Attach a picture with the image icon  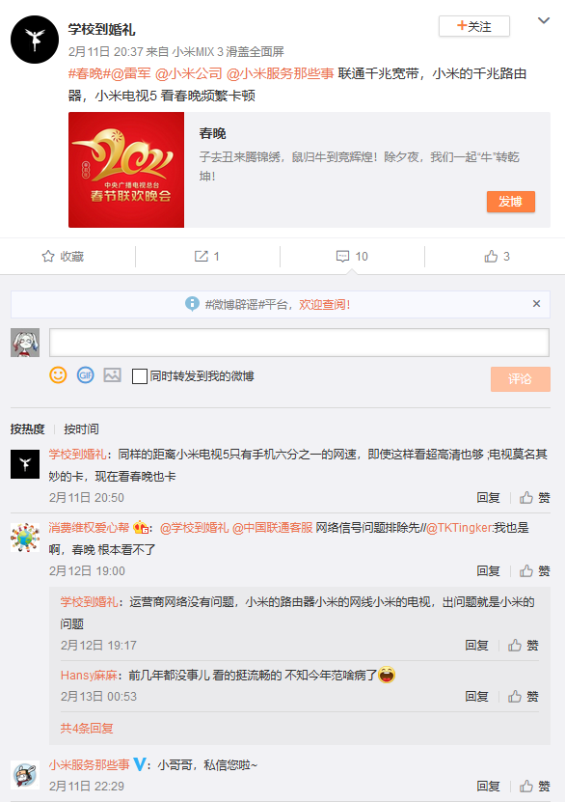click(113, 375)
